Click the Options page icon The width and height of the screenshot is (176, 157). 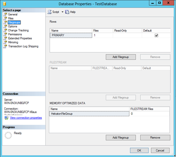[5, 26]
